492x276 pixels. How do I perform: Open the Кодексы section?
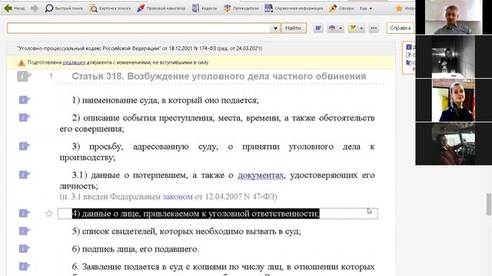[x=204, y=8]
